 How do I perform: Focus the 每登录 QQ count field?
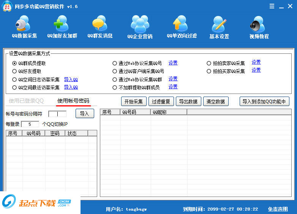tap(30, 124)
